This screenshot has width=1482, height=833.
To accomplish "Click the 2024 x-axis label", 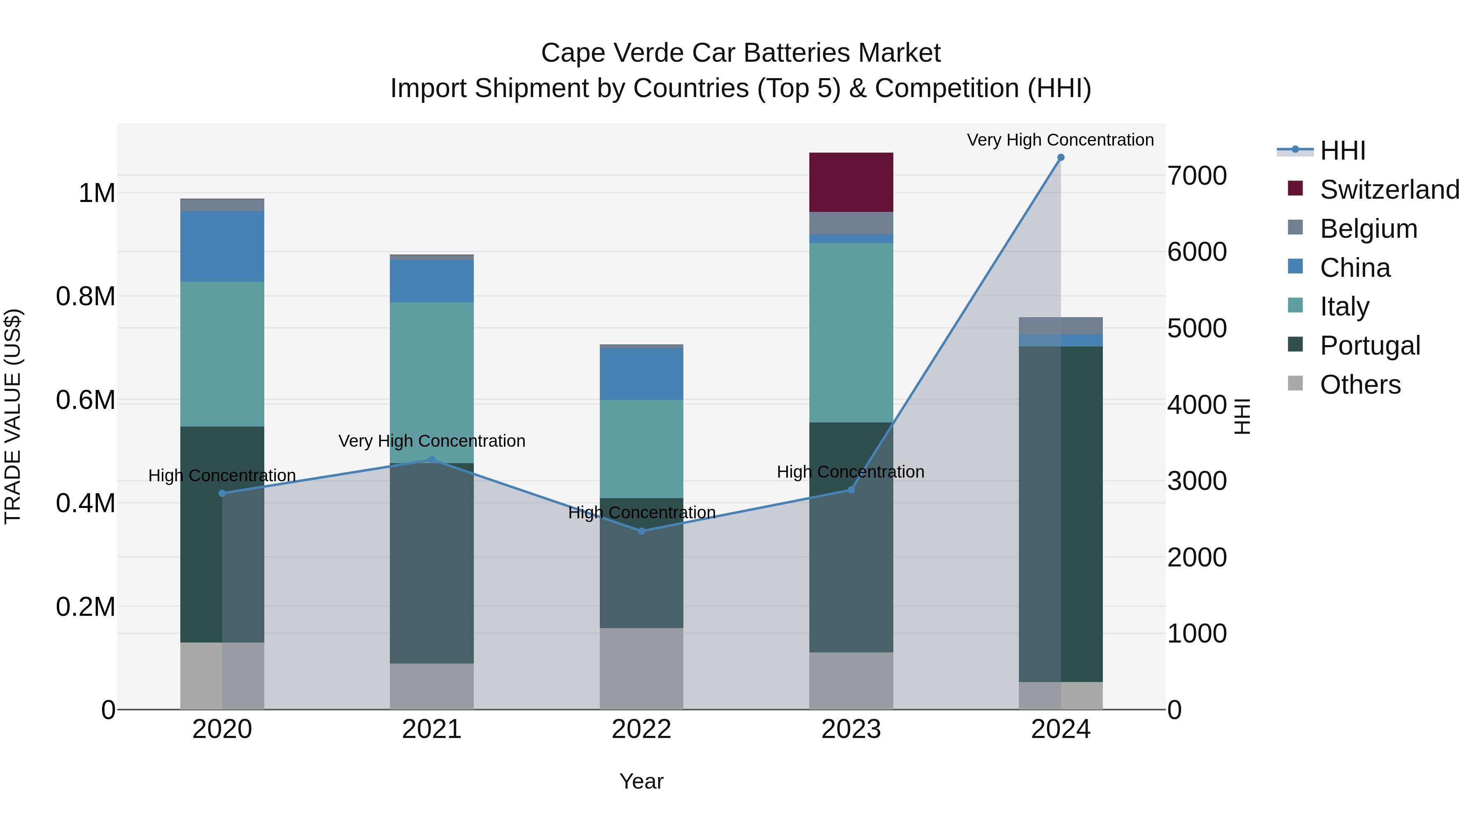I will click(1061, 729).
